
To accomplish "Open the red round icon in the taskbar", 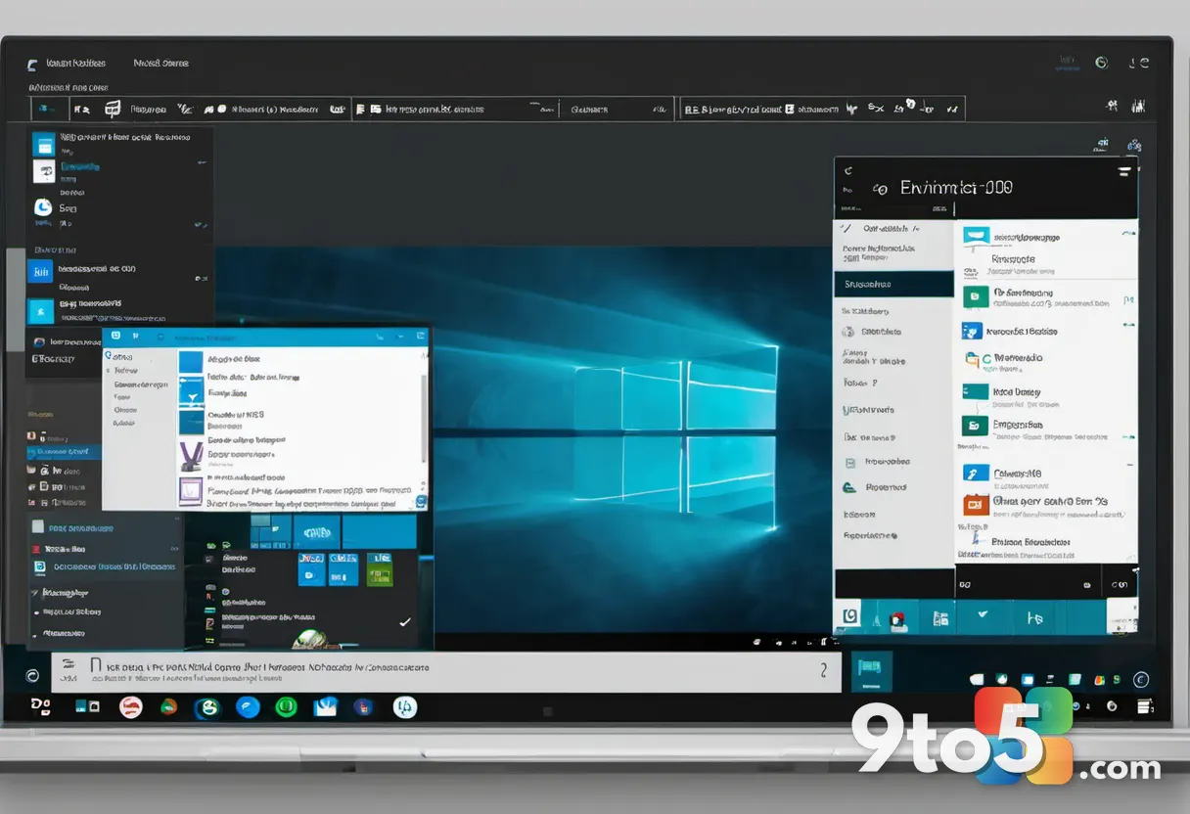I will pyautogui.click(x=131, y=706).
